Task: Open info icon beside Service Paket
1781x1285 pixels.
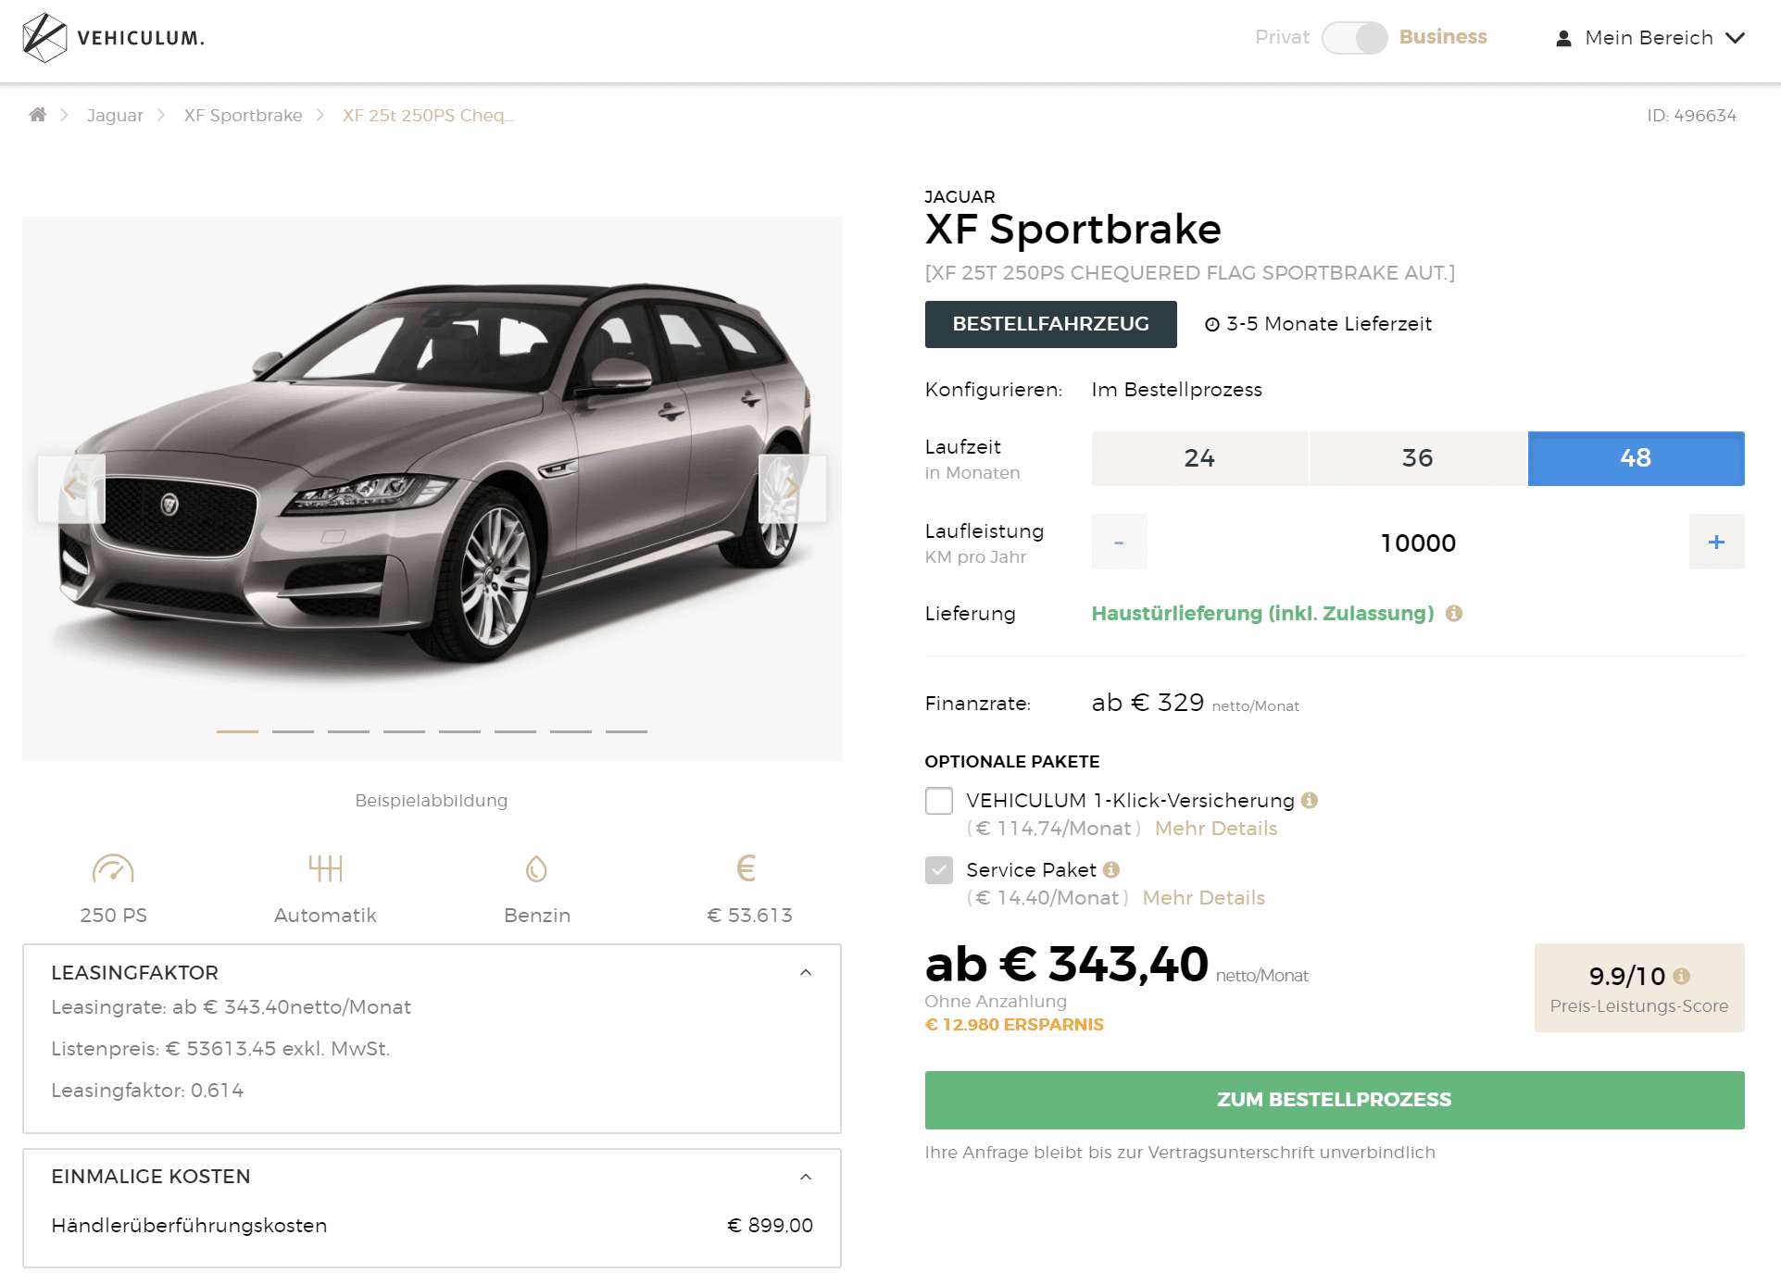Action: pyautogui.click(x=1111, y=869)
